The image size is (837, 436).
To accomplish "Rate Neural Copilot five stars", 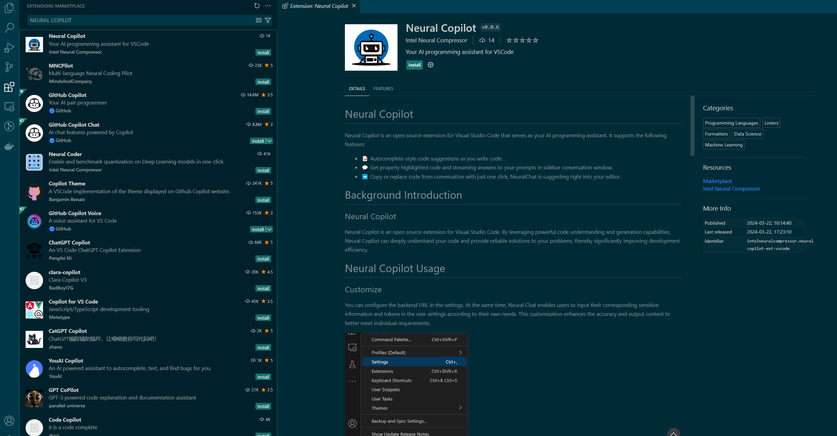I will pyautogui.click(x=535, y=40).
